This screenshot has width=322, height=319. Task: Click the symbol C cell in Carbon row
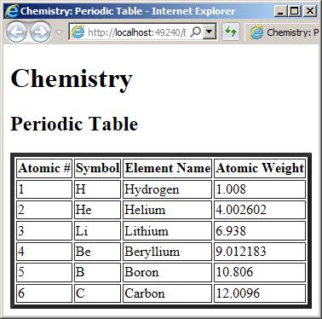click(98, 293)
